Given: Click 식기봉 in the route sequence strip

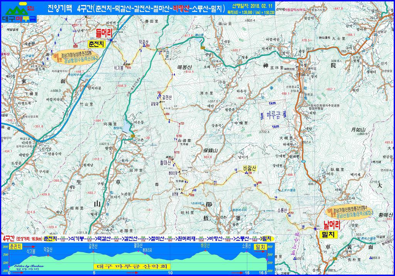Looking at the screenshot, I should pyautogui.click(x=78, y=239).
